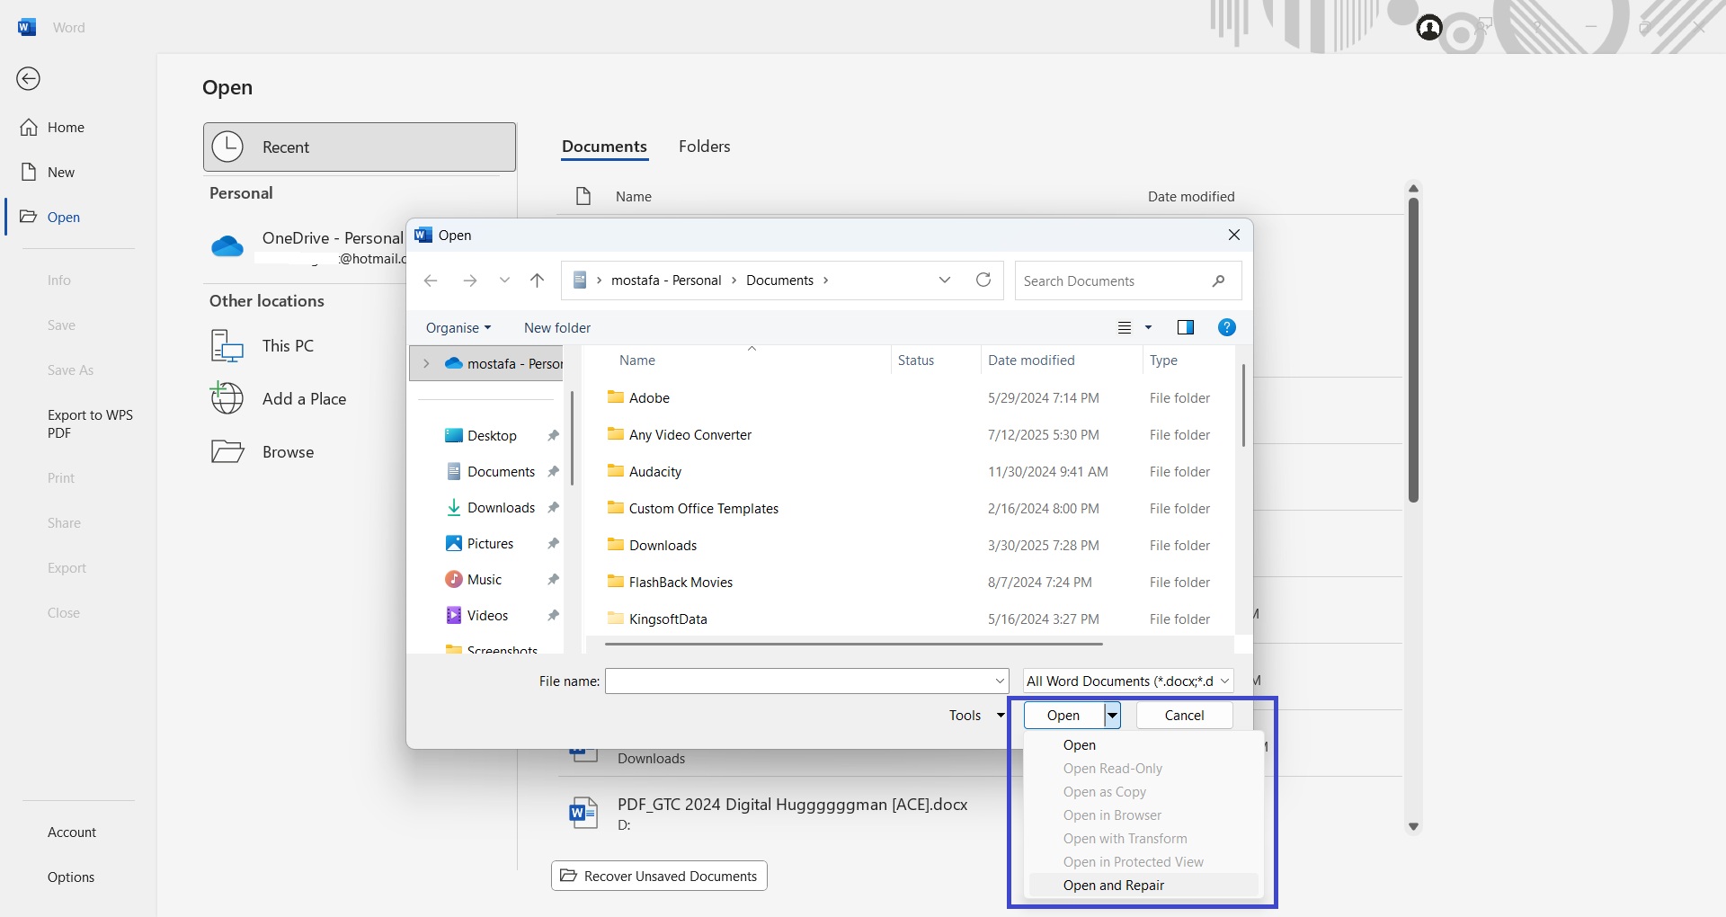Refresh the Documents folder listing
Screen dimensions: 1726x917
coord(983,280)
